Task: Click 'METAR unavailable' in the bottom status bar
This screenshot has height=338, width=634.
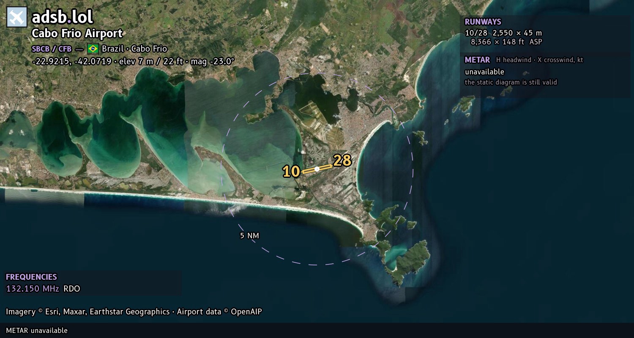Action: pyautogui.click(x=37, y=330)
